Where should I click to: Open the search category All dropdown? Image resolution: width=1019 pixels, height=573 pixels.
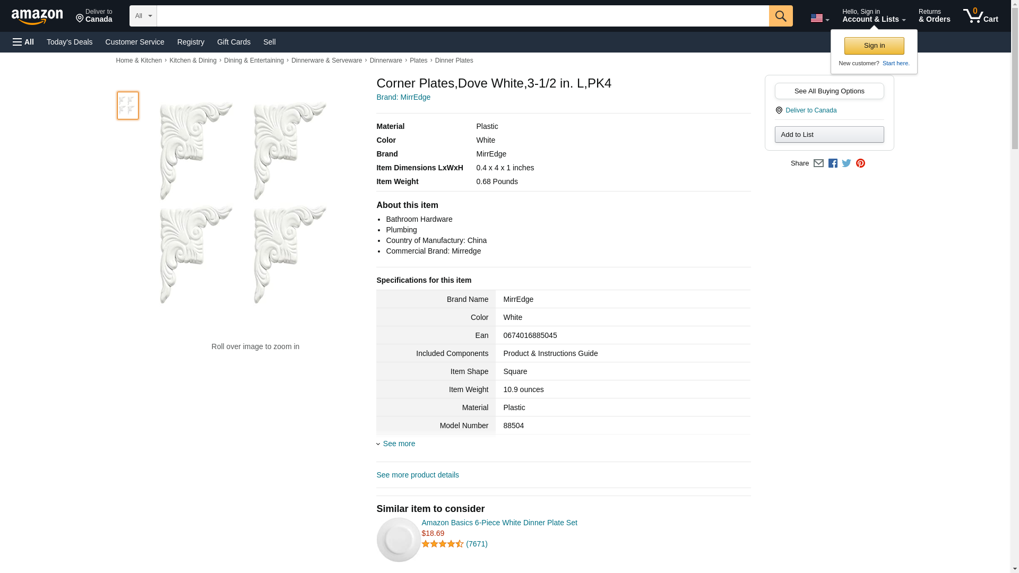[x=143, y=16]
